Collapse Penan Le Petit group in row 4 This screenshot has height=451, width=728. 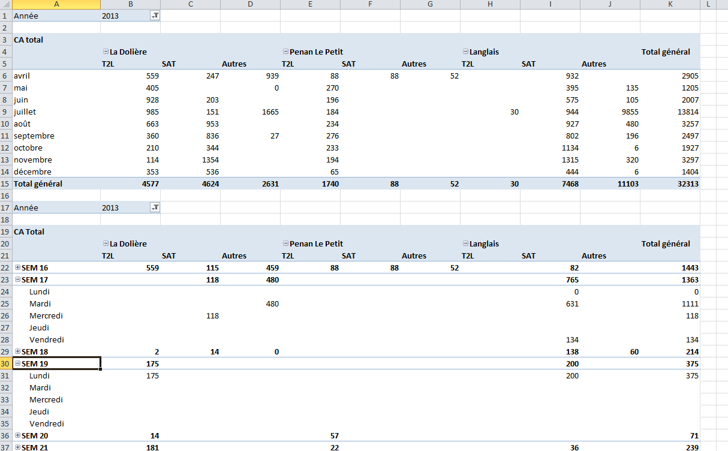(x=285, y=52)
